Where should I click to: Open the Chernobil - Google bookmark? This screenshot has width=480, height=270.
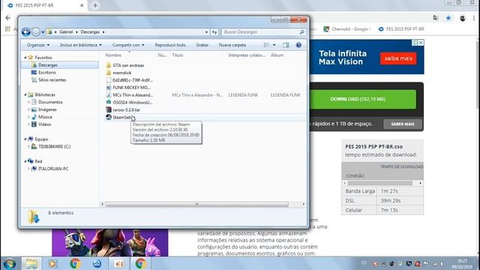347,29
